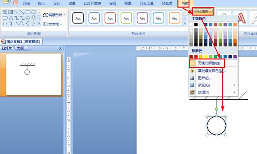
Task: Select the text box shape in gallery
Action: coord(5,12)
